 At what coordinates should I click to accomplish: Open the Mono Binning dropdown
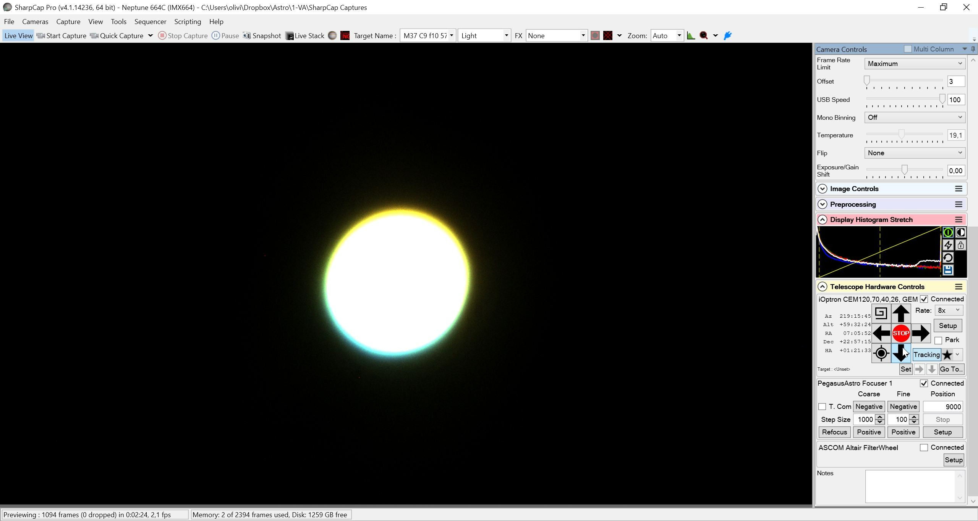pos(915,117)
